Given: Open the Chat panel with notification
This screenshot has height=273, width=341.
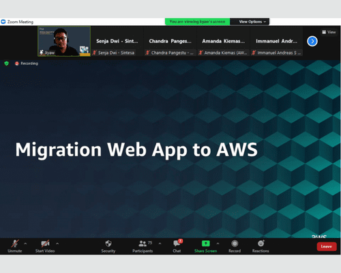Looking at the screenshot, I should click(x=177, y=246).
